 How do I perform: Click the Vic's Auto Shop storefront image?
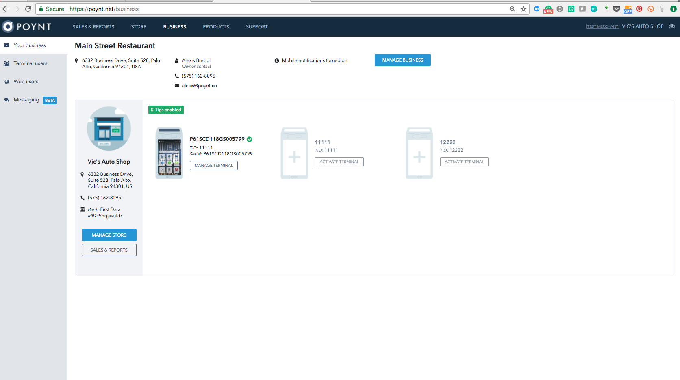click(x=109, y=129)
